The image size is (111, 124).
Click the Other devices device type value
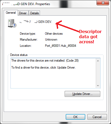pos(54,34)
